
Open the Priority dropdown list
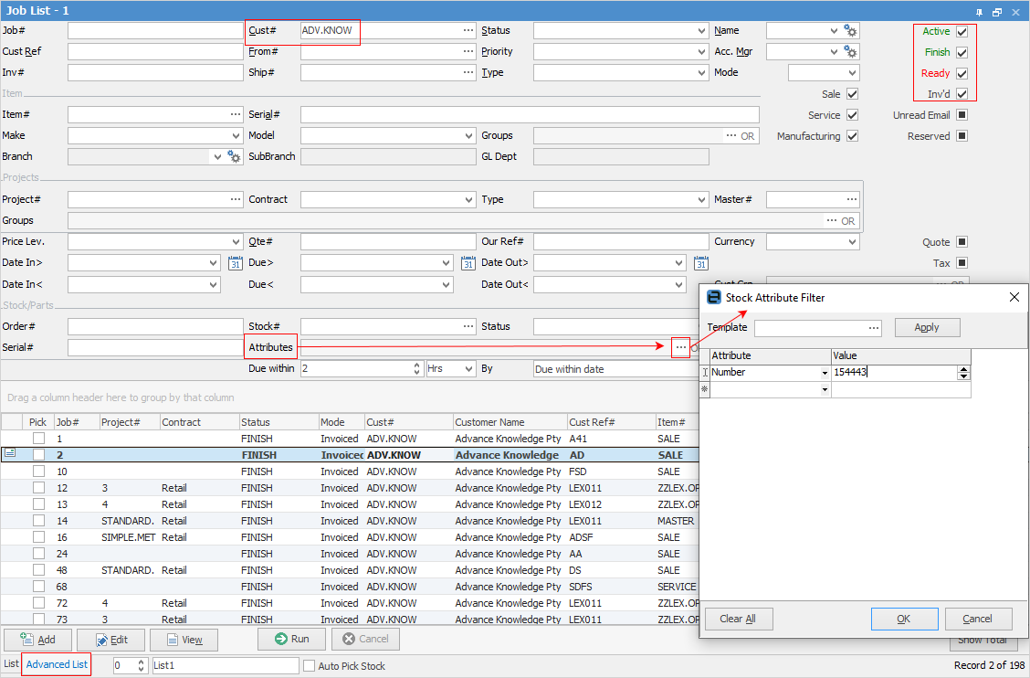point(700,52)
